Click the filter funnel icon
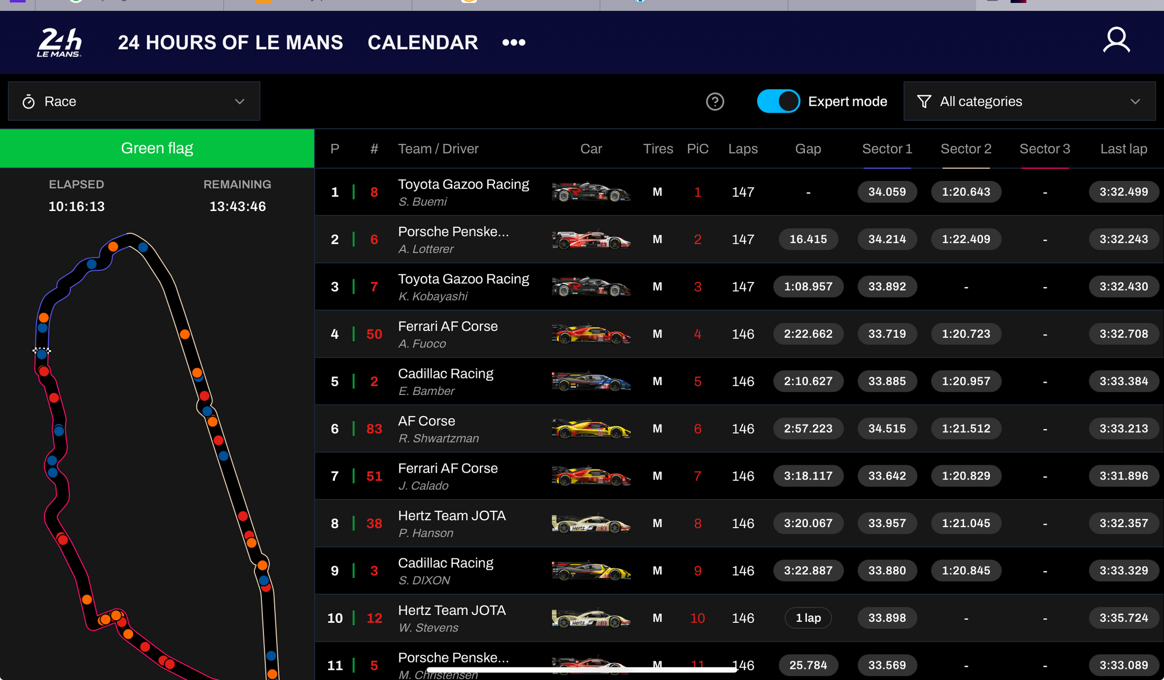Viewport: 1164px width, 680px height. click(x=924, y=102)
